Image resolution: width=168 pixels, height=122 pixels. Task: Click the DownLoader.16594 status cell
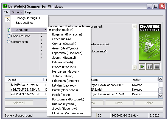click(111, 94)
